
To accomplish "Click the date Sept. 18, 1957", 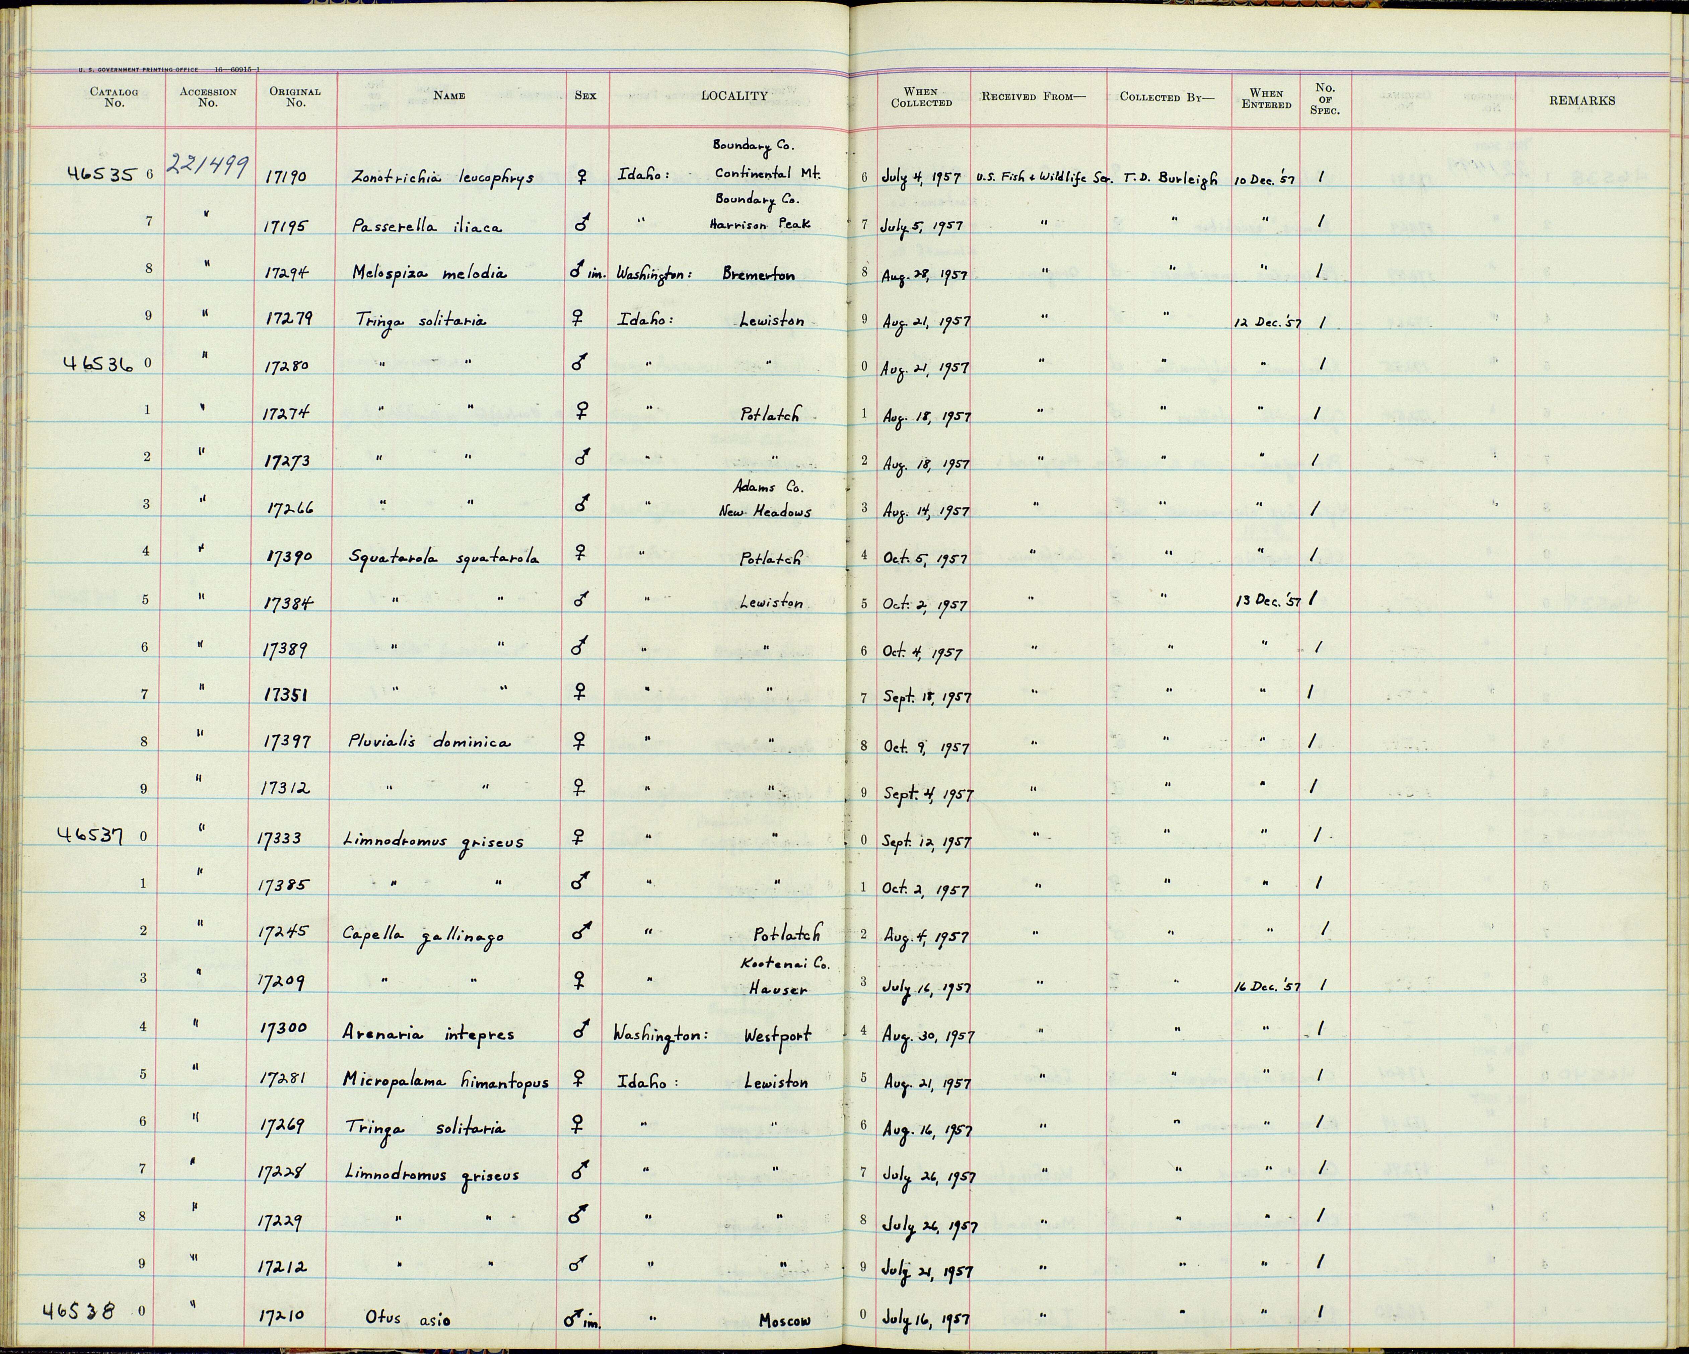I will click(x=927, y=697).
